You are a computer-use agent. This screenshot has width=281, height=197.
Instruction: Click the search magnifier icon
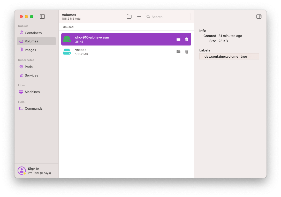148,17
